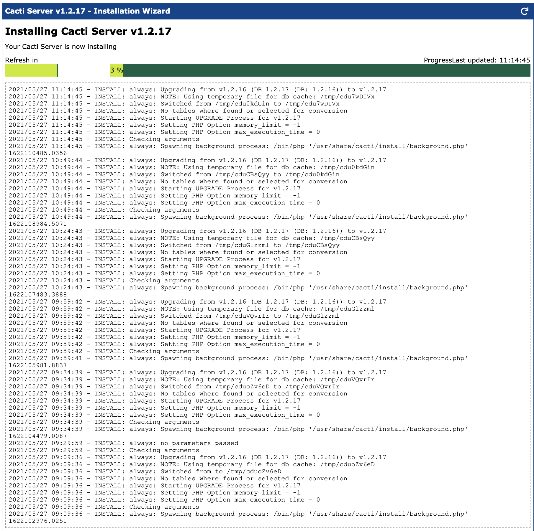Click the value 1622105981.8837 in the log
This screenshot has width=534, height=531.
tap(38, 365)
